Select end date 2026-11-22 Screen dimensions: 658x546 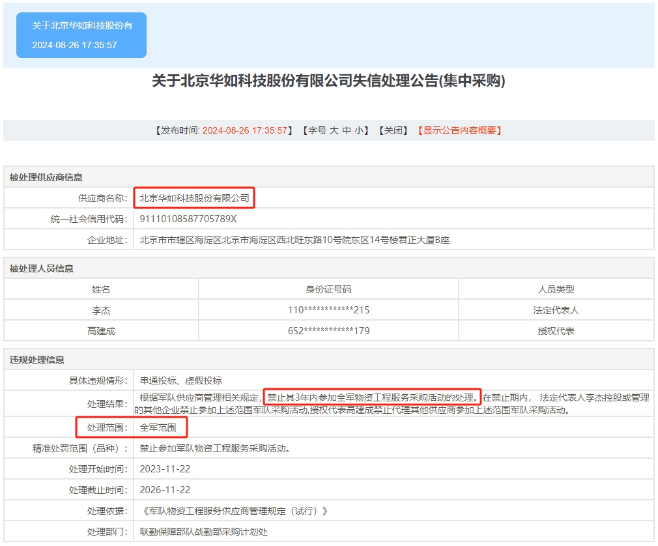point(165,490)
